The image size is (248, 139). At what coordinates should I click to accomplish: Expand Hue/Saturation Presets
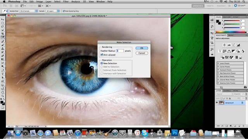[x=218, y=73]
